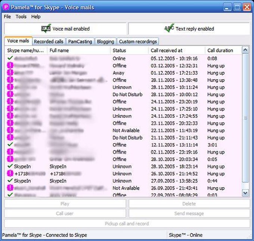Click the ABC text reply icon

click(x=169, y=28)
